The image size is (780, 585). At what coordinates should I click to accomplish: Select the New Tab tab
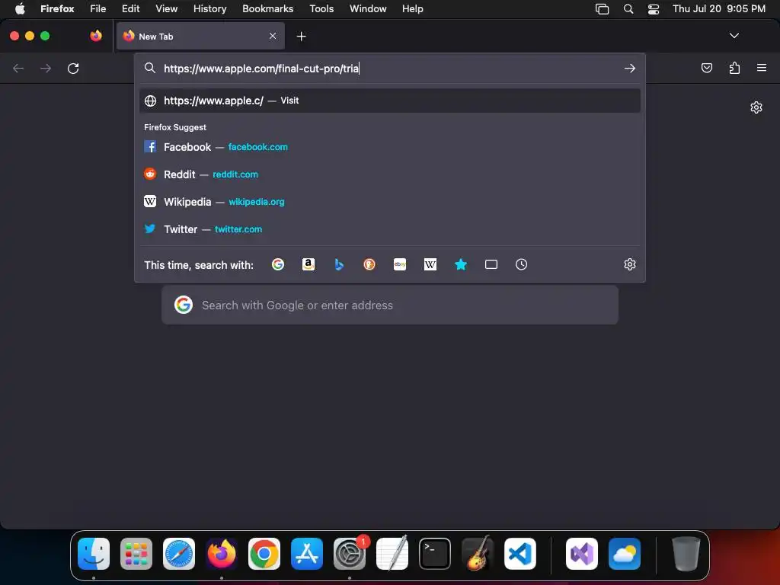click(200, 36)
